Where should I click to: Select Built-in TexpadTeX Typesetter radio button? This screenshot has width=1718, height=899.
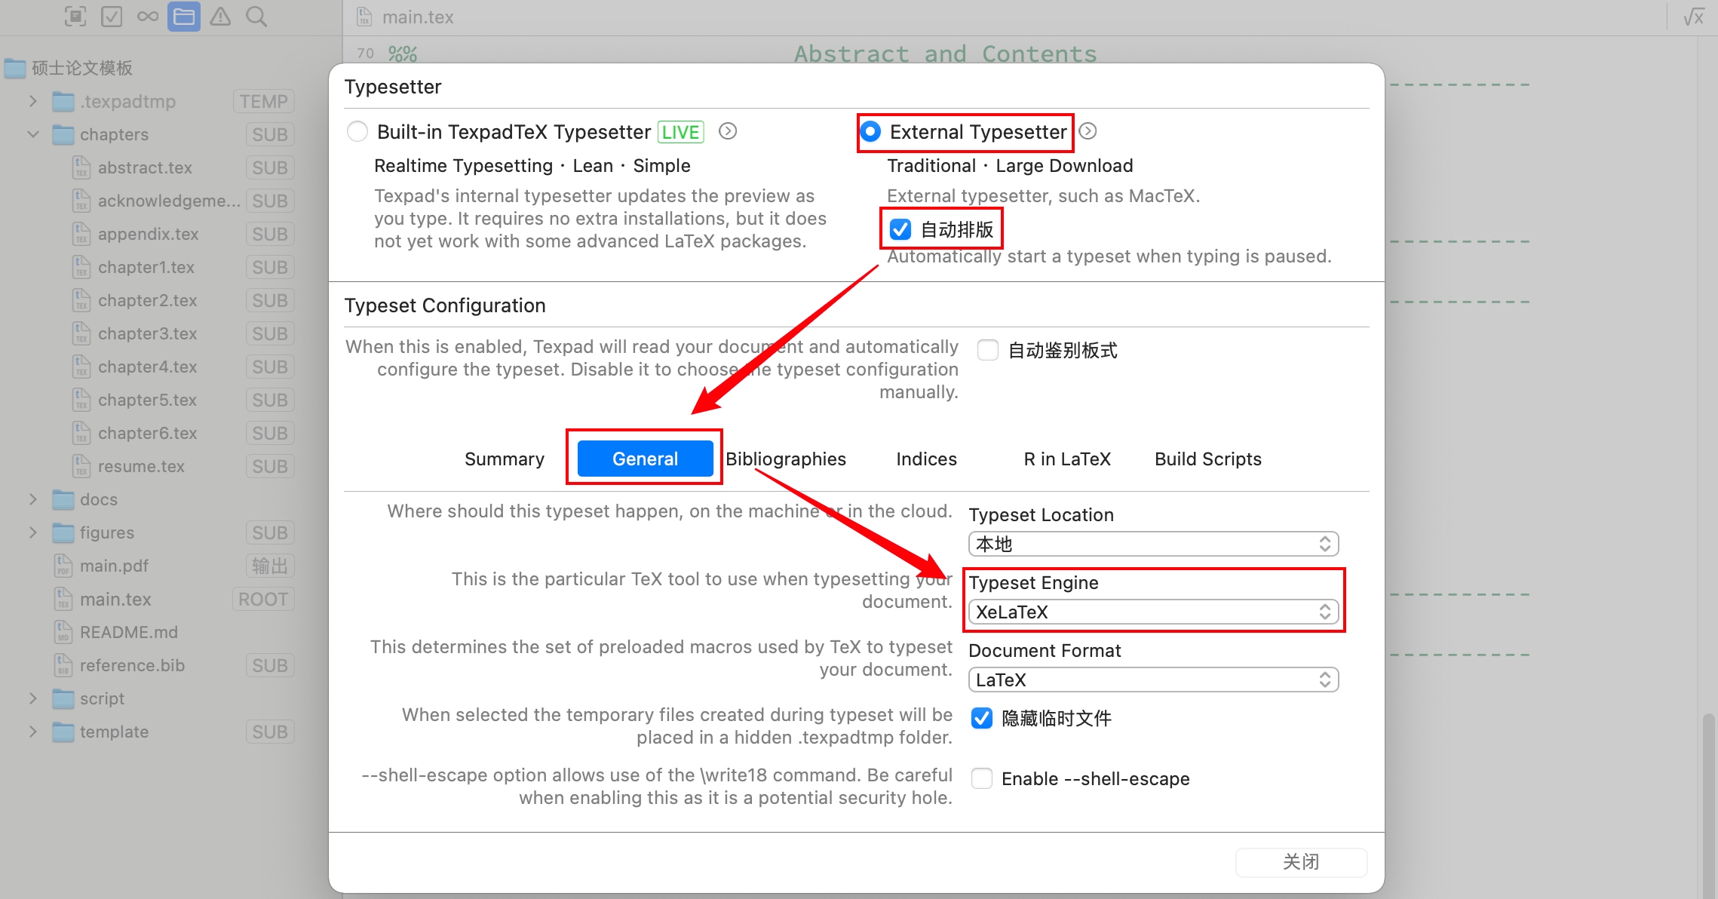(x=357, y=131)
